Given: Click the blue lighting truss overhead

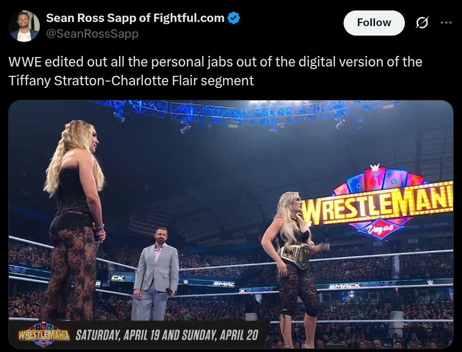Looking at the screenshot, I should click(245, 114).
